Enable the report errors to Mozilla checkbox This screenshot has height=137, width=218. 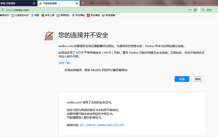(x=61, y=70)
